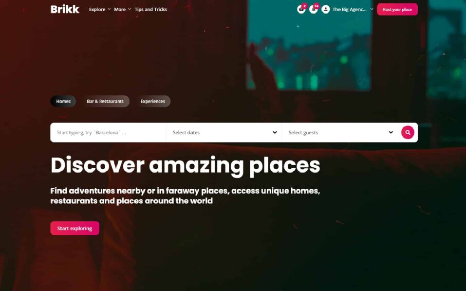Open the shopping basket icon with badge 2
This screenshot has height=291, width=466.
point(301,9)
